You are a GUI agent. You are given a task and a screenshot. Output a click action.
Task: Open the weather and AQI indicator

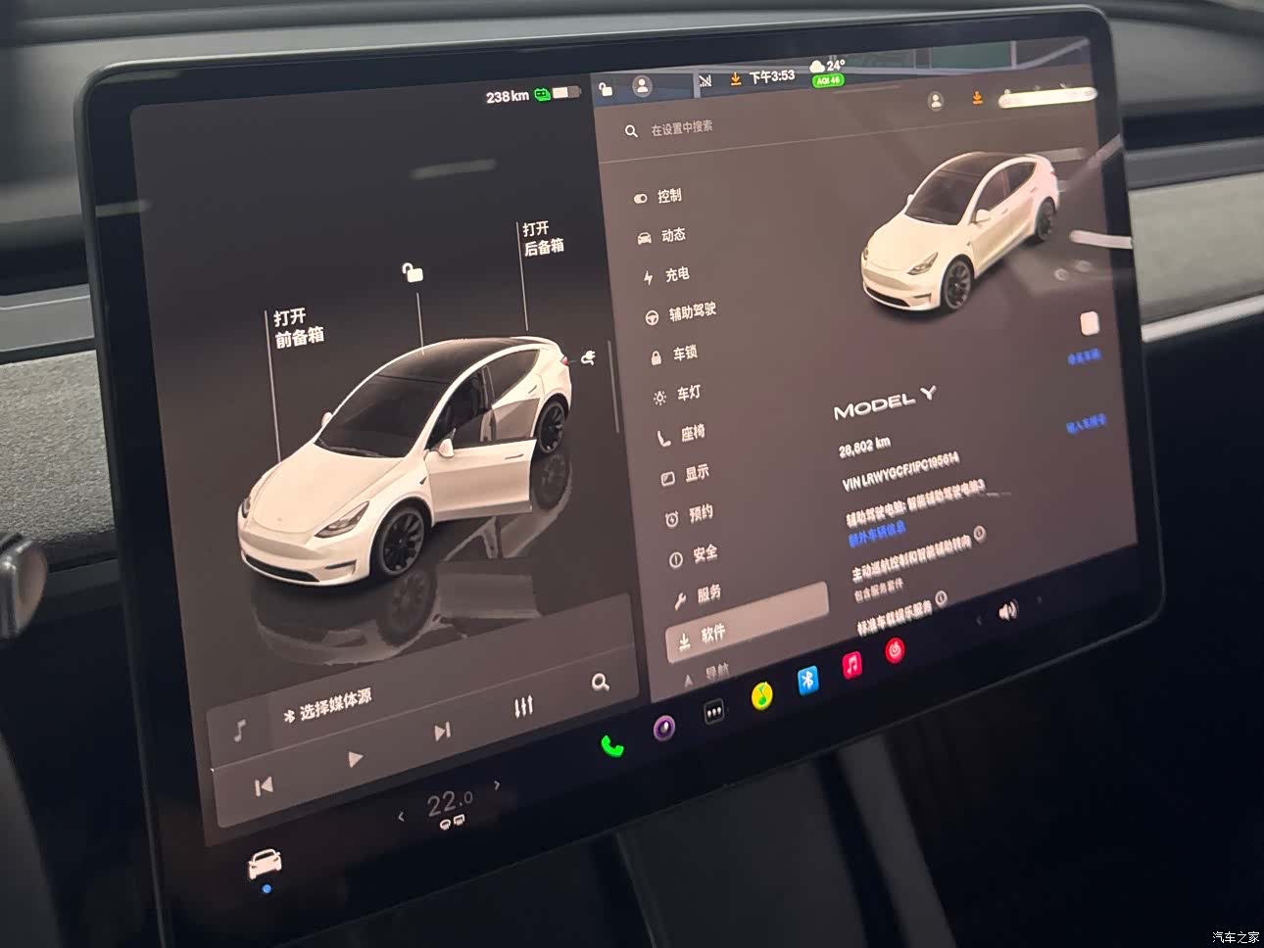click(828, 71)
